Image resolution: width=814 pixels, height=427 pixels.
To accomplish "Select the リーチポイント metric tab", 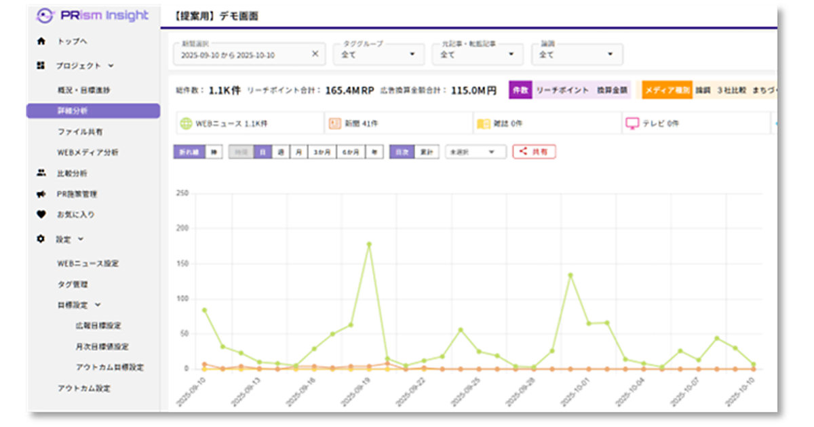I will [x=562, y=89].
